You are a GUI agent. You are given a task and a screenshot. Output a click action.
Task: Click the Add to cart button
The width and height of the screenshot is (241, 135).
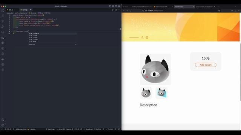point(206,65)
